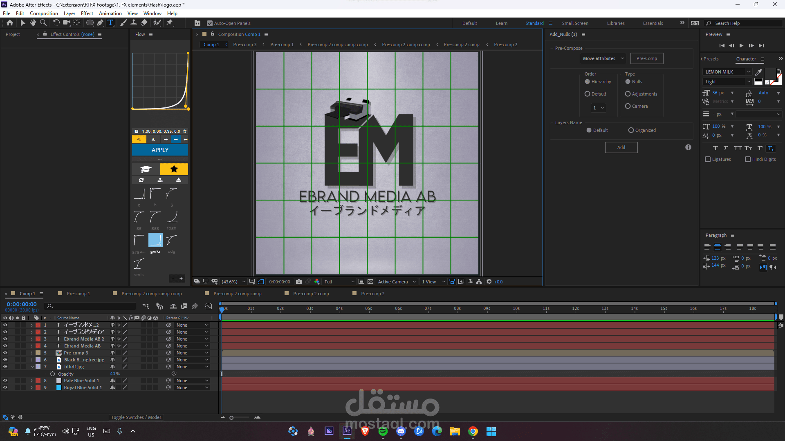Select the Brush tool
The image size is (785, 441).
[123, 23]
